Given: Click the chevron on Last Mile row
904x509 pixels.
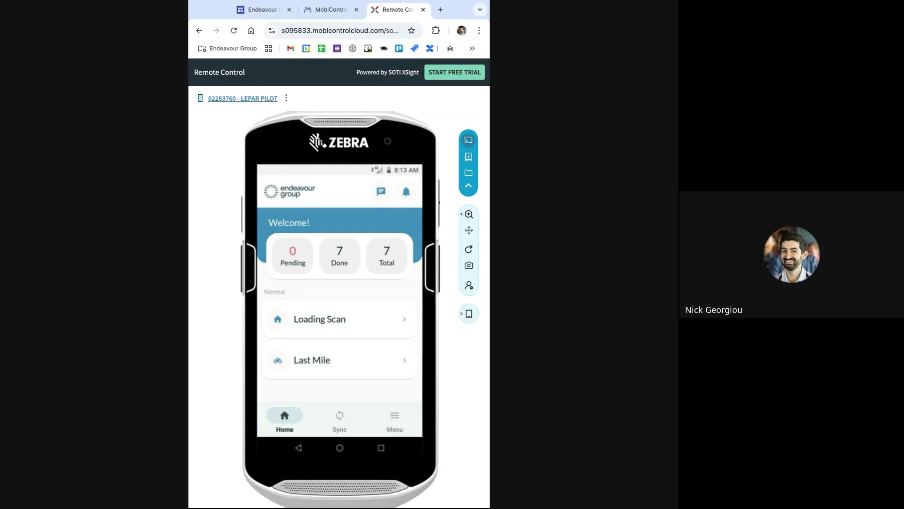Looking at the screenshot, I should [x=404, y=361].
